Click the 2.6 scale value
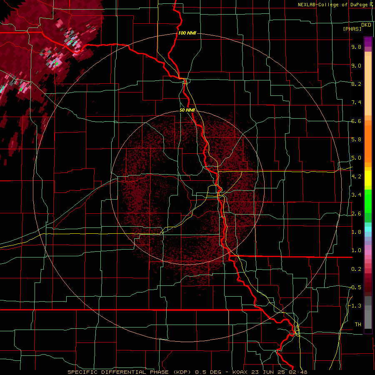The image size is (375, 375). point(356,213)
